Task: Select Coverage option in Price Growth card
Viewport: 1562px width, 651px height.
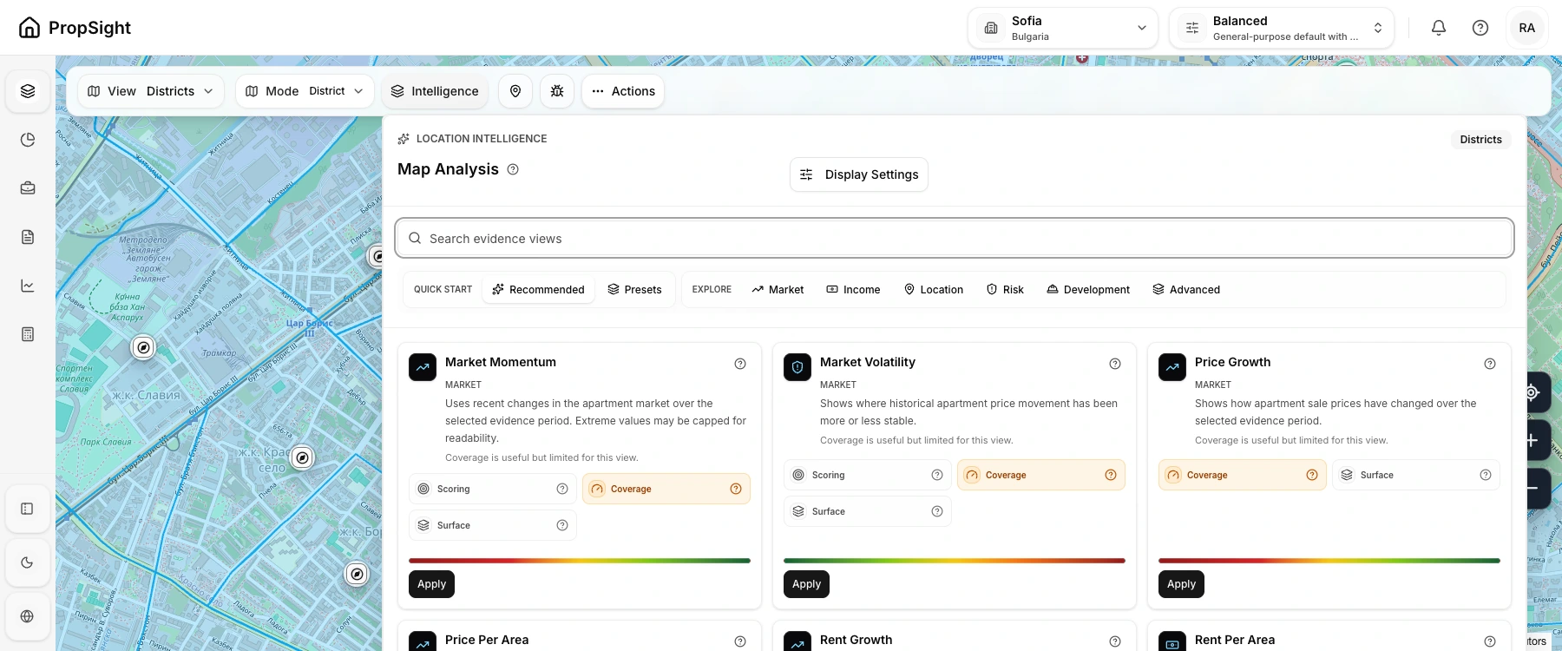Action: (x=1243, y=475)
